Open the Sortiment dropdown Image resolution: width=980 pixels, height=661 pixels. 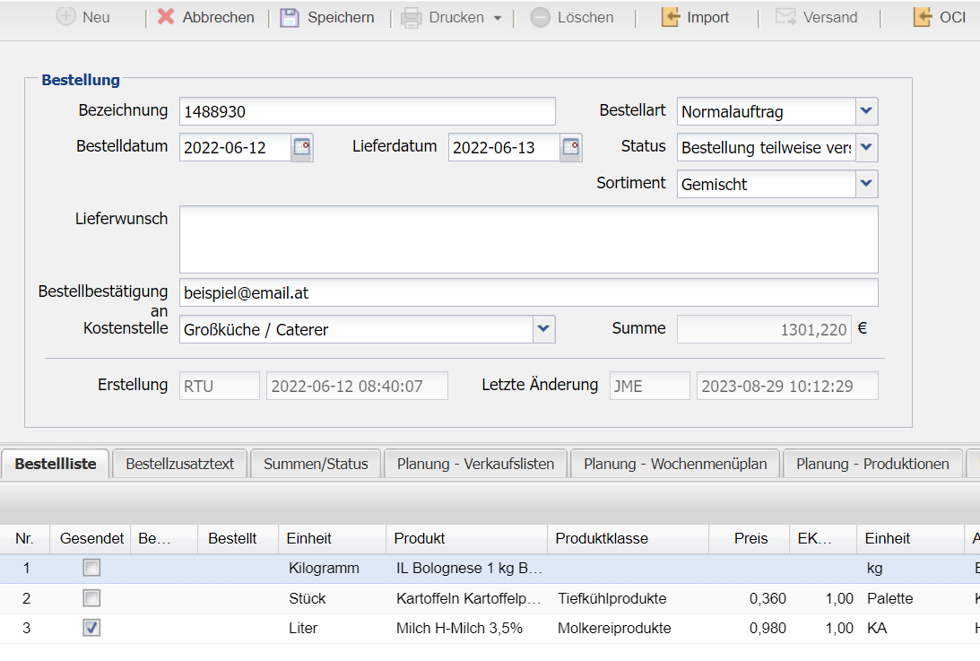(x=866, y=184)
